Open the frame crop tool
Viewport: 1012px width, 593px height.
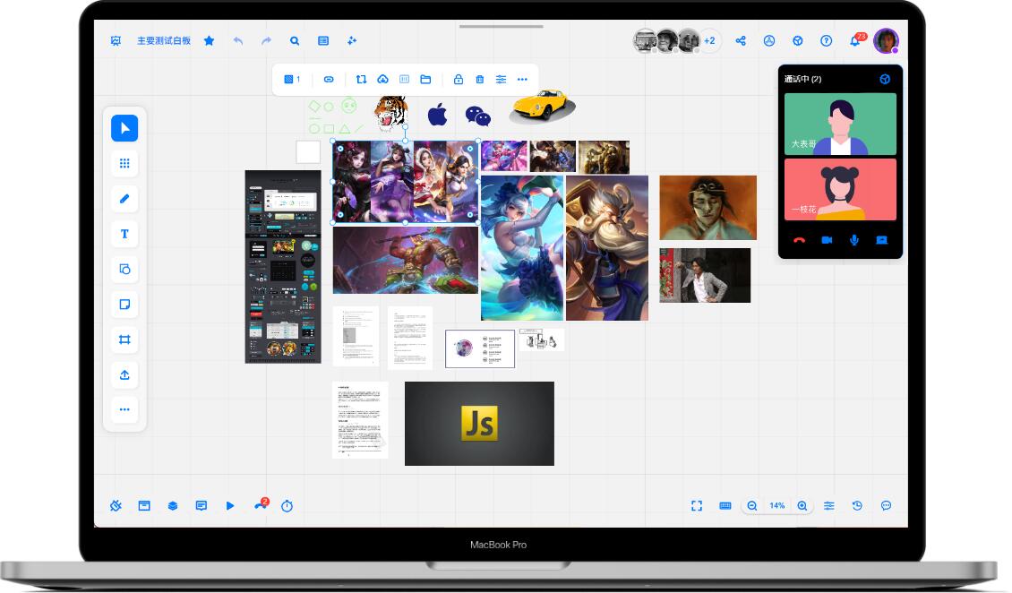(124, 339)
